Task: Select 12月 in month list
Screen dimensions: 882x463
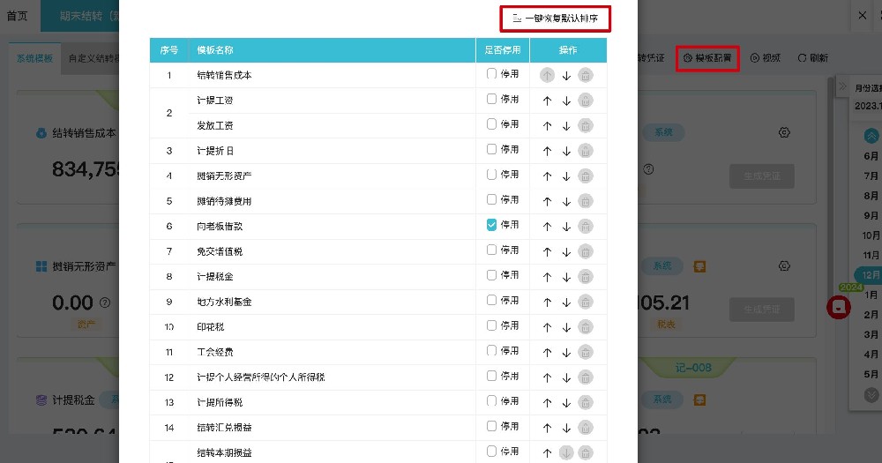Action: 869,274
